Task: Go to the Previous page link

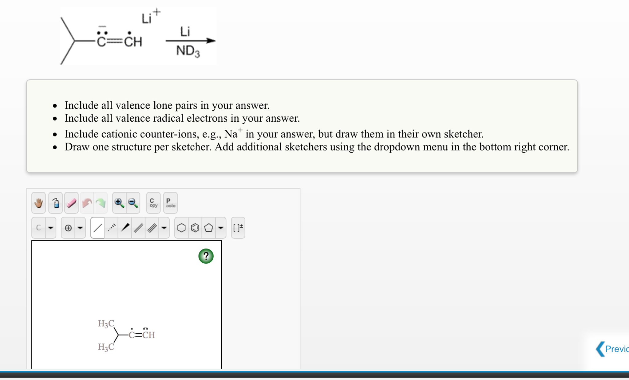Action: pos(612,349)
